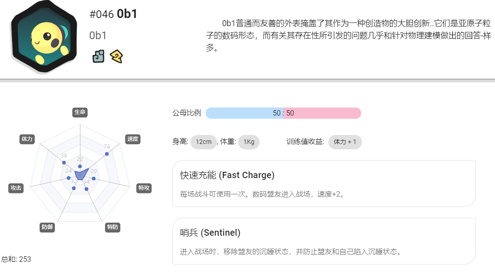Screen dimensions: 495x273
Task: Click the pink female half of gender ratio bar
Action: pyautogui.click(x=323, y=113)
